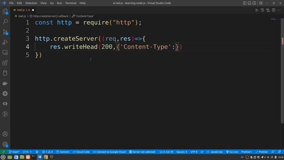This screenshot has height=160, width=284.
Task: Expand the 'Content-Type' breadcrumb
Action: (x=84, y=16)
